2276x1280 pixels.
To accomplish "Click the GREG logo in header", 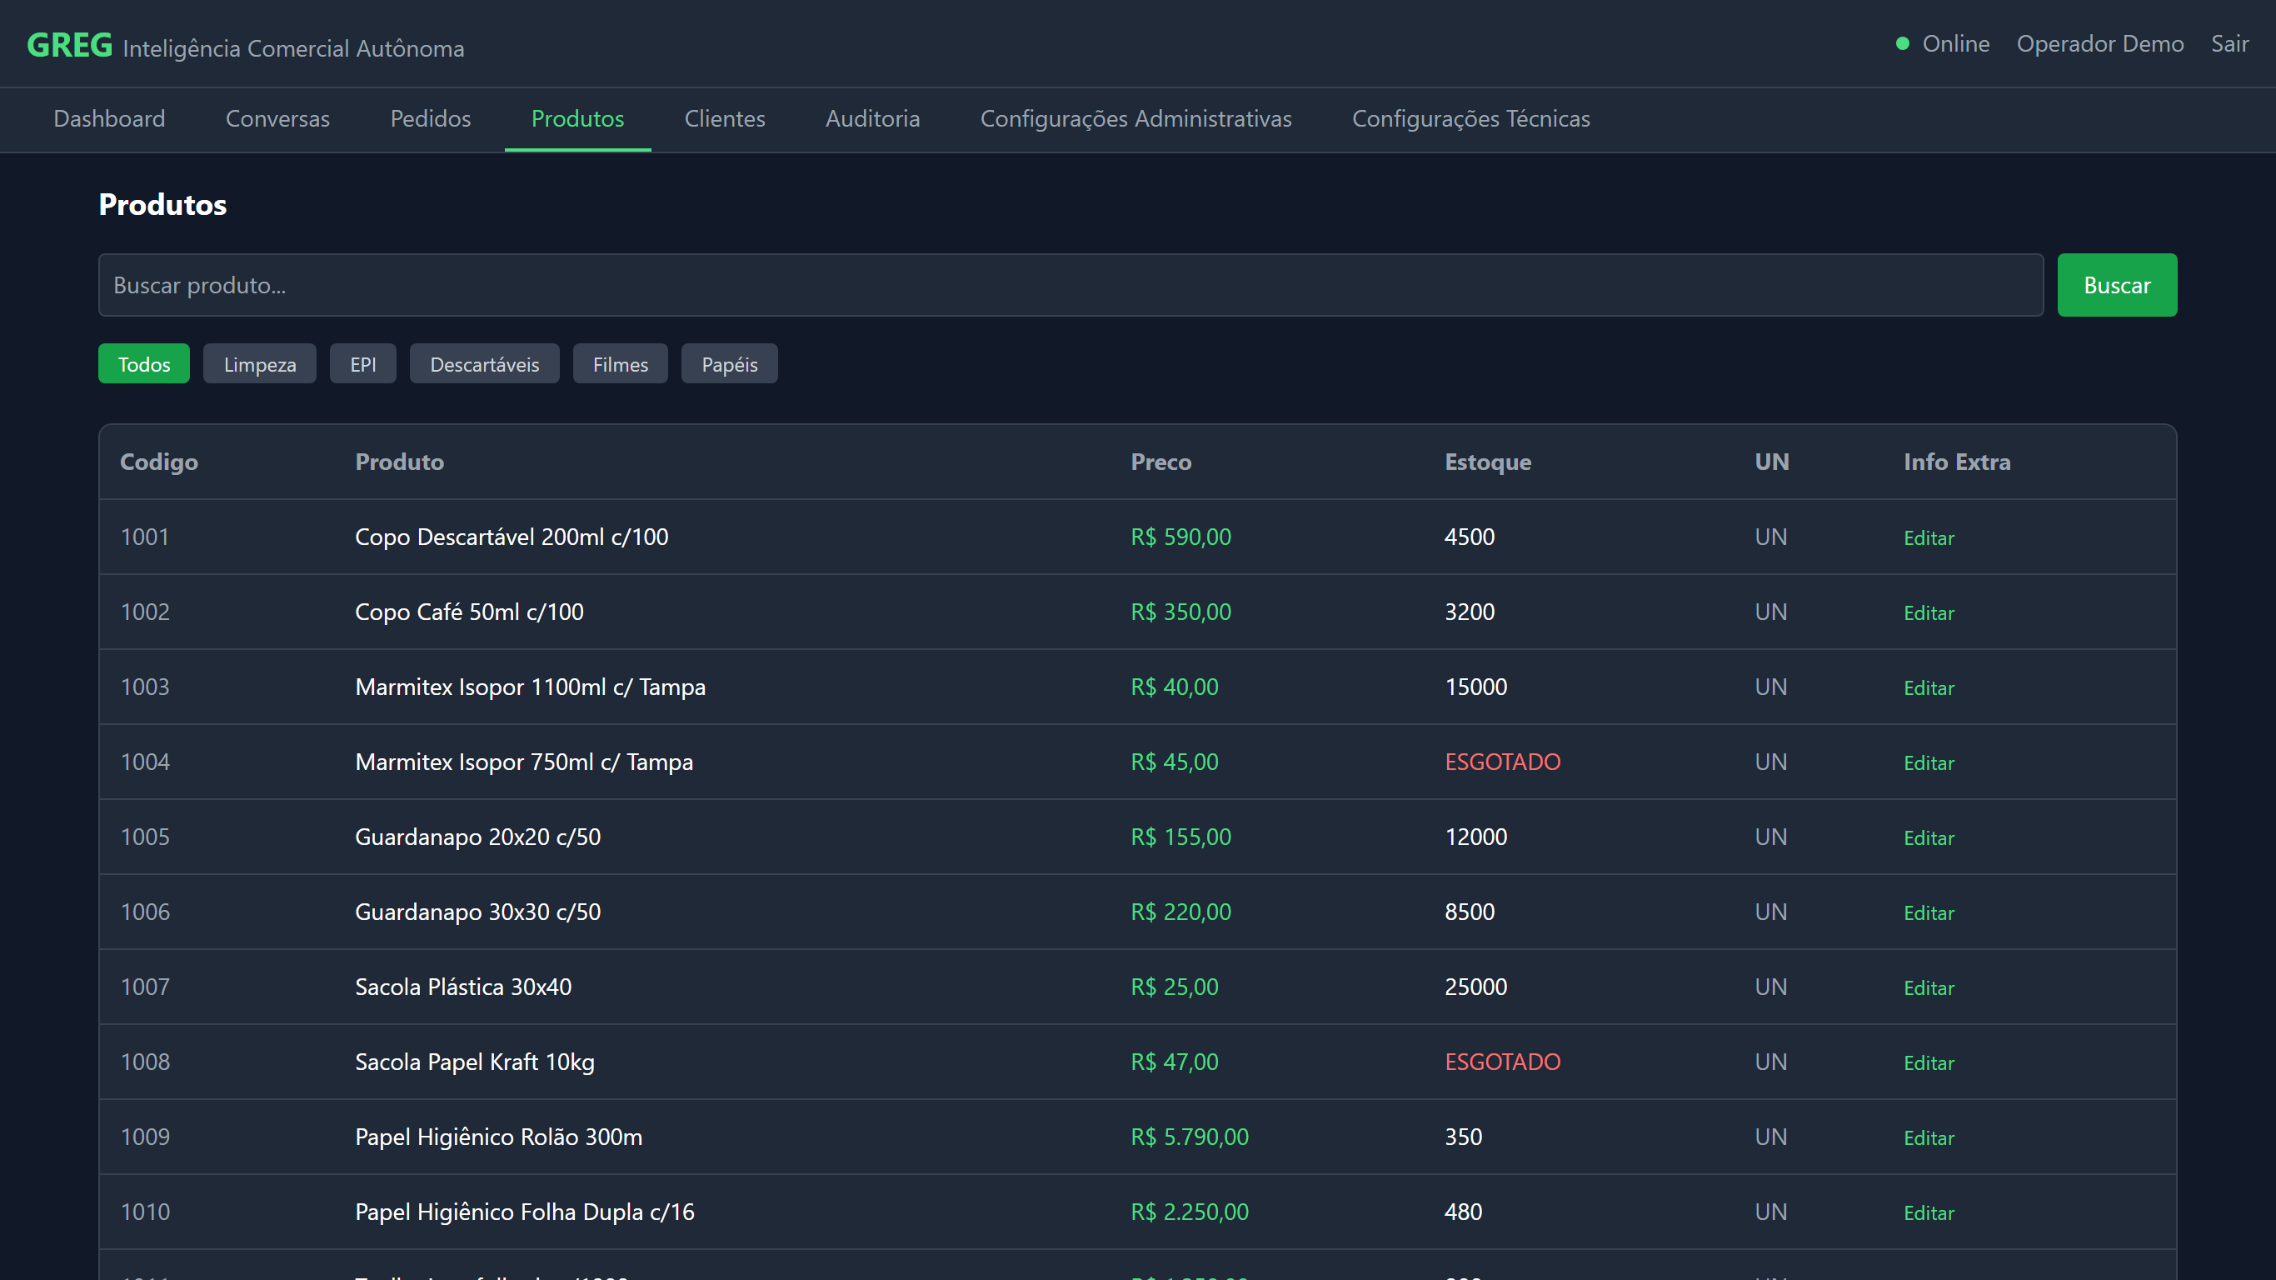I will 69,44.
